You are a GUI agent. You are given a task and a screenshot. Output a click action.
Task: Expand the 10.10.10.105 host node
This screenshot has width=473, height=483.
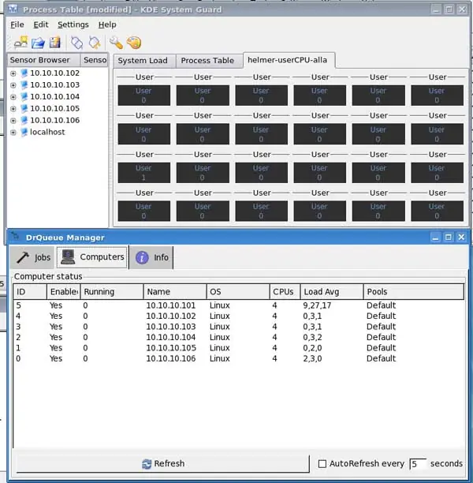coord(13,109)
